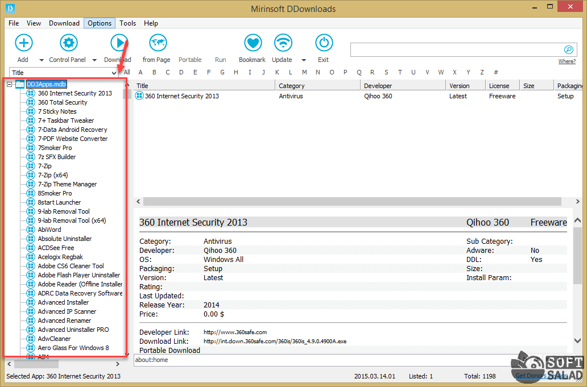The height and width of the screenshot is (387, 587).
Task: Expand the Add button dropdown arrow
Action: pos(42,60)
